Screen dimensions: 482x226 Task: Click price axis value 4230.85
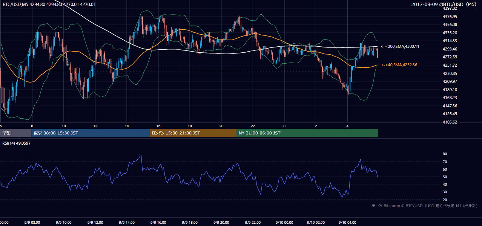pyautogui.click(x=450, y=73)
